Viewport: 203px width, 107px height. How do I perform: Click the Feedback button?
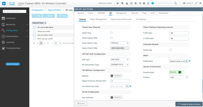click(x=188, y=3)
